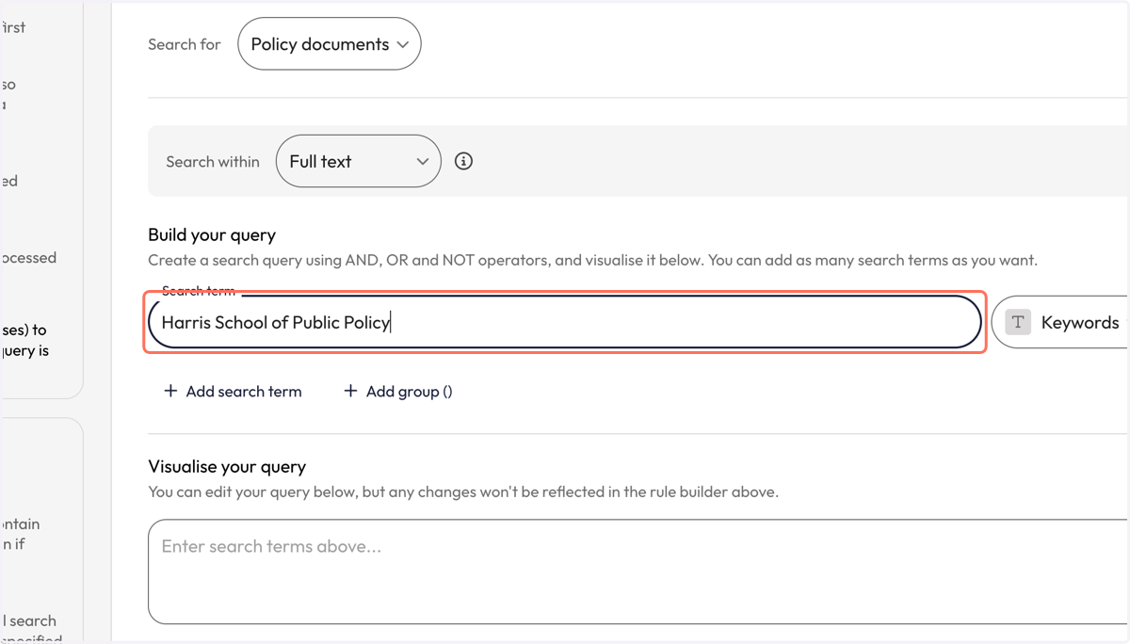Click Add group () button

(397, 391)
